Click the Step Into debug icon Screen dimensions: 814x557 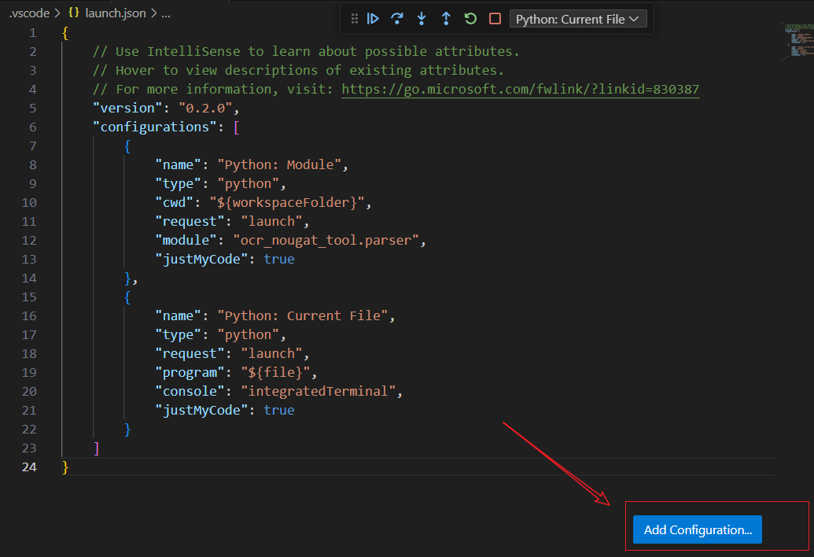(x=422, y=17)
